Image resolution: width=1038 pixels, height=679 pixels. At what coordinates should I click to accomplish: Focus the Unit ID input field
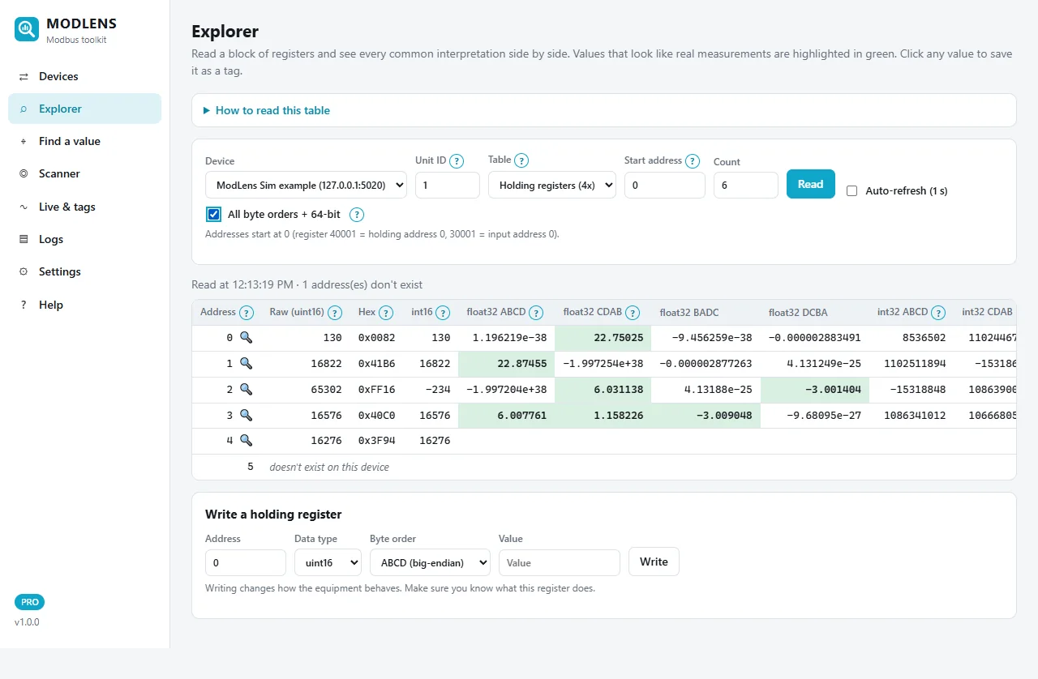coord(448,185)
